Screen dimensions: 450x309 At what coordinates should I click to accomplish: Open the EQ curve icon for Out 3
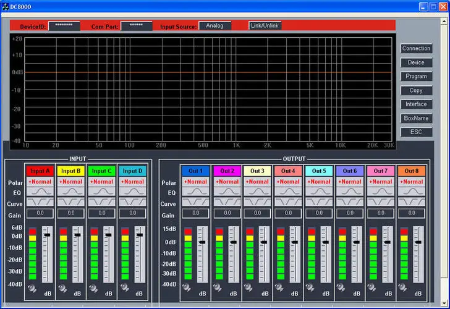[257, 192]
